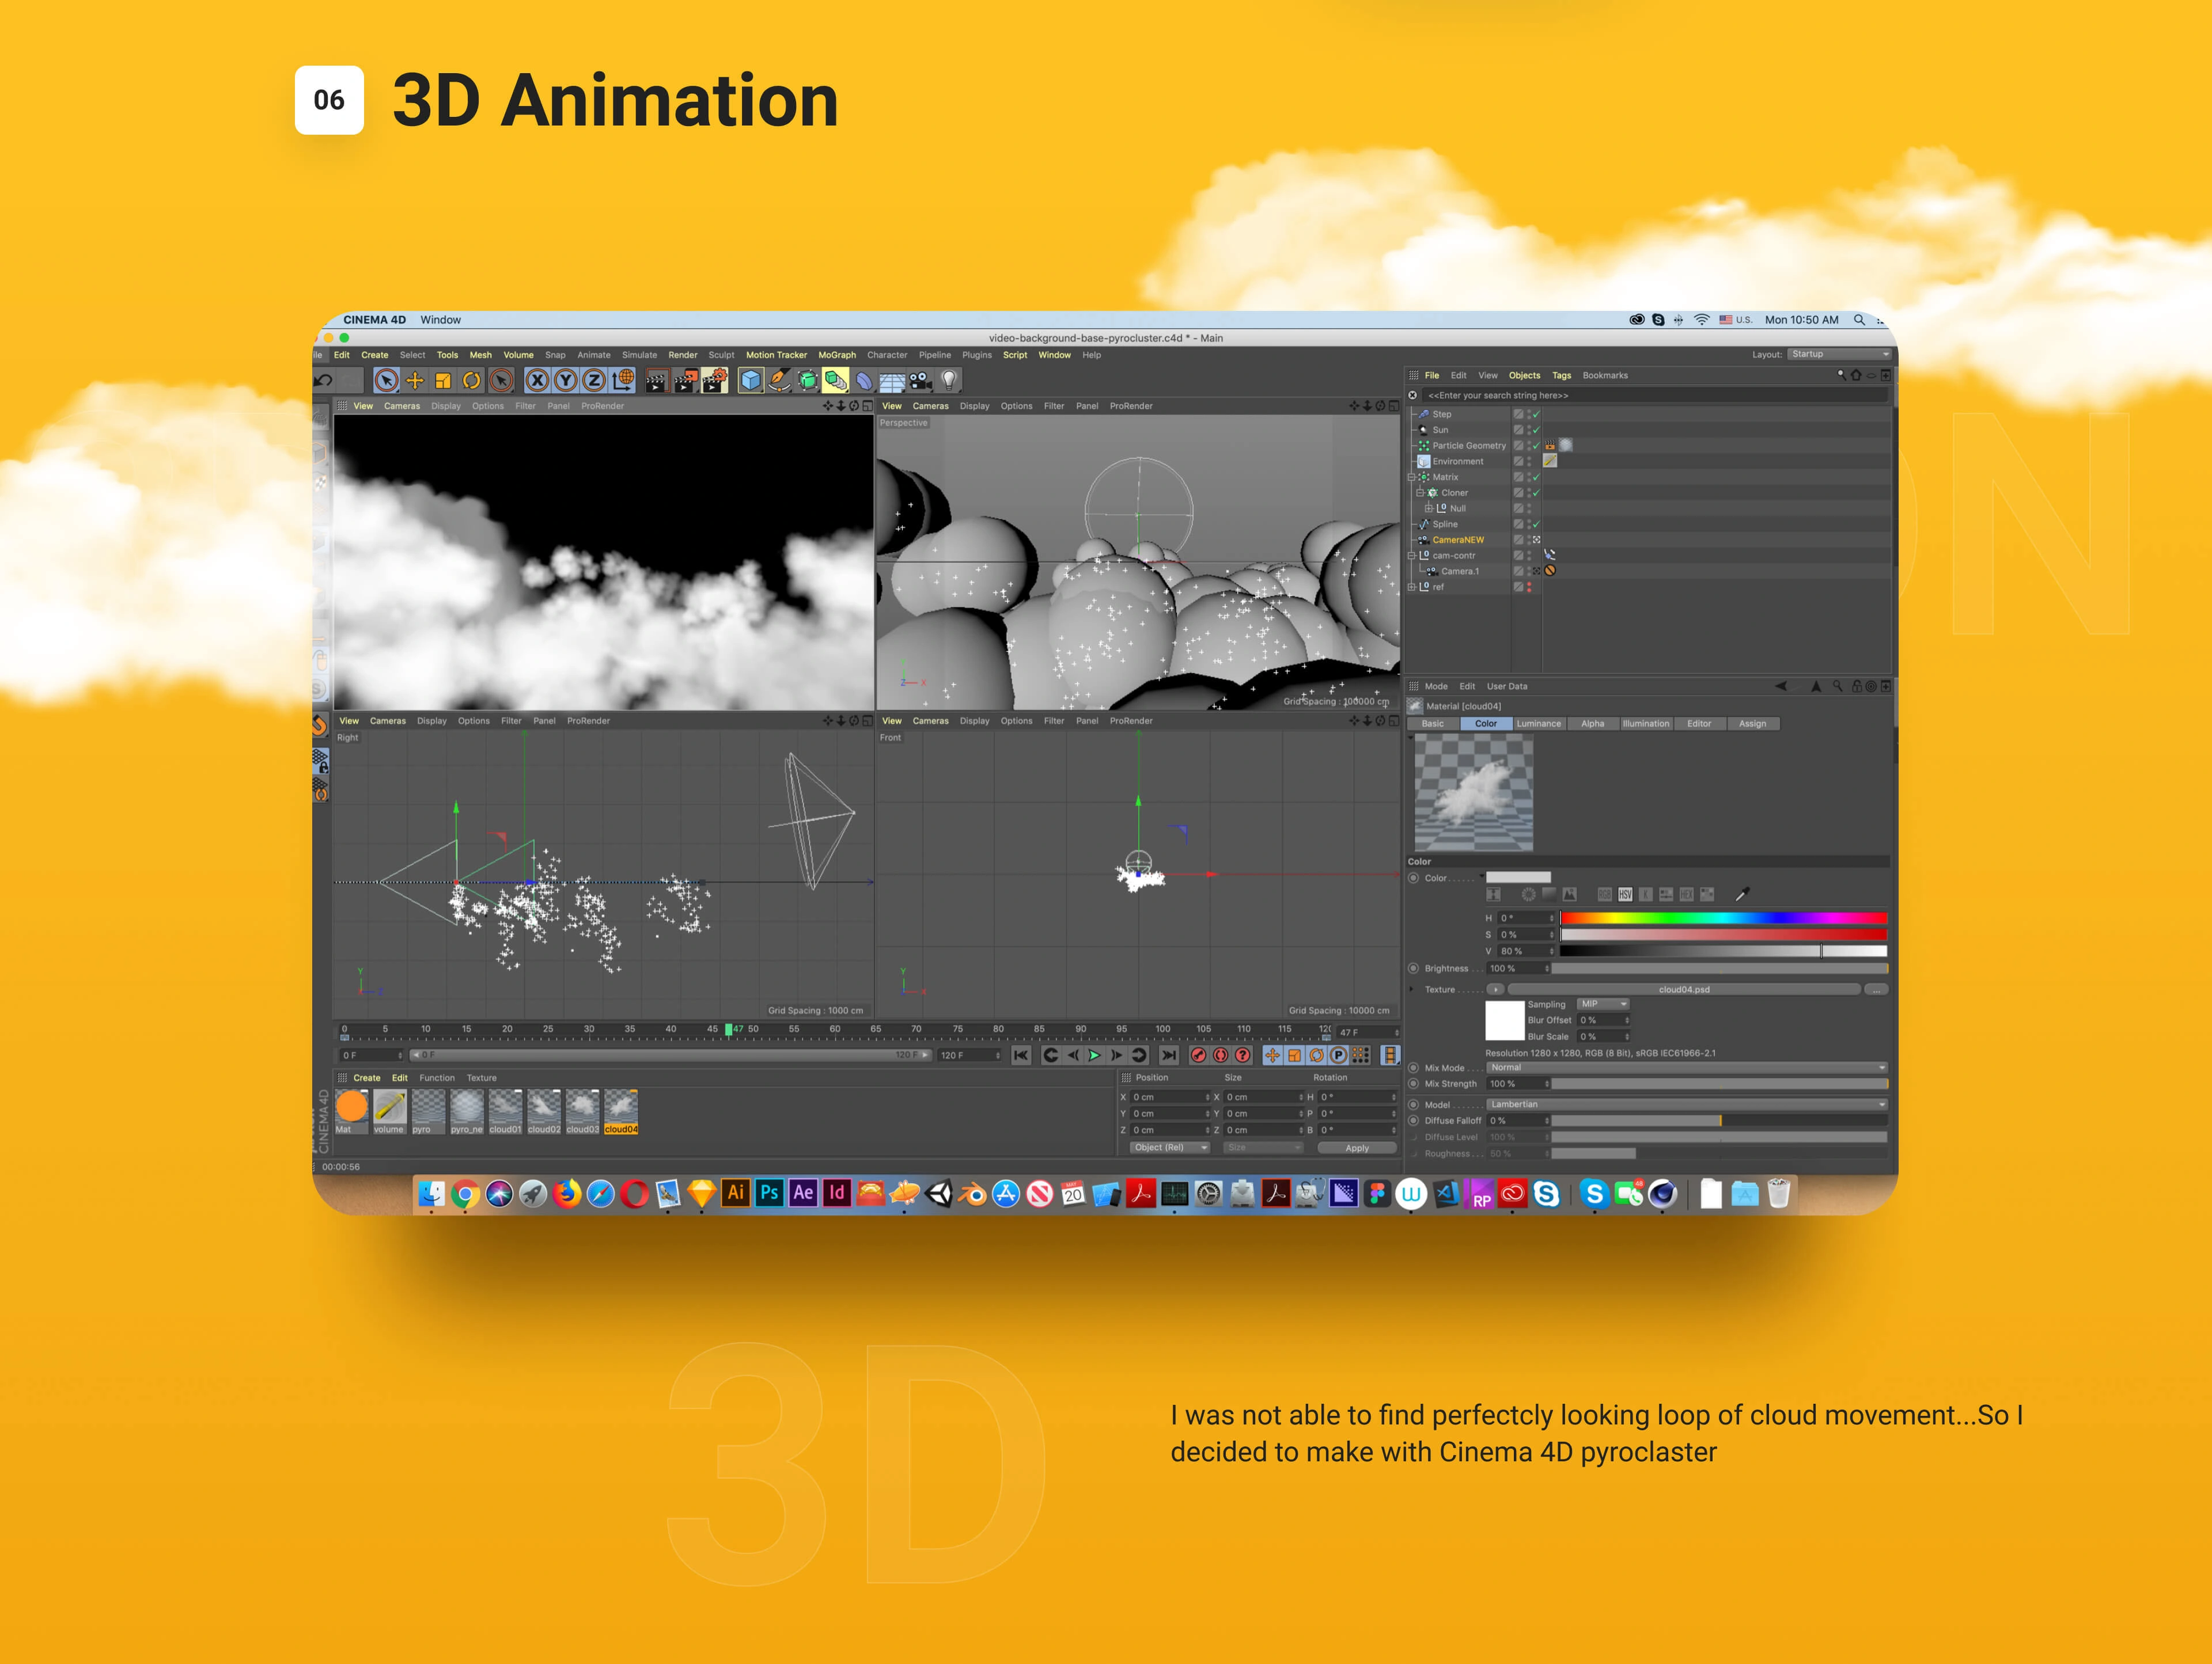Toggle the Sun object enable checkmark
2212x1664 pixels.
(1536, 431)
